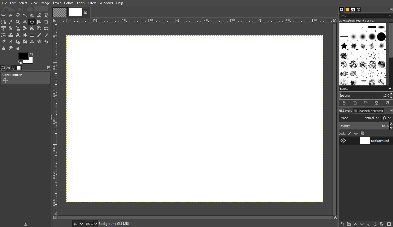Open the zoom percentage dropdown
This screenshot has height=227, width=393.
[x=95, y=223]
